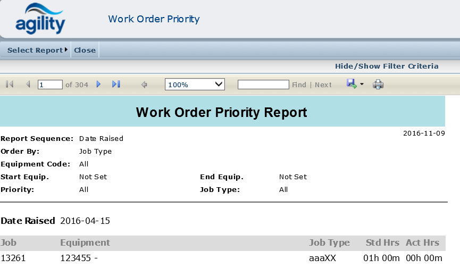Click the current page number field
Viewport: 460px width, 268px height.
[x=50, y=85]
